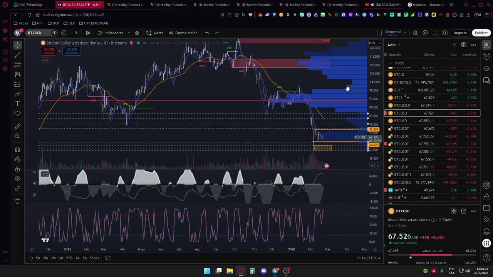Open the Indicadores dialog

coord(111,33)
